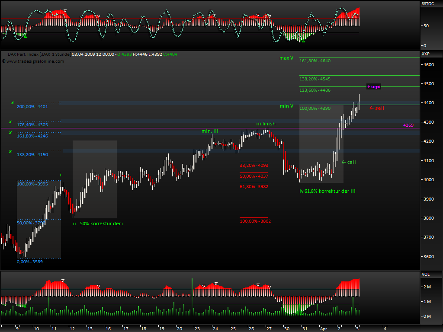Select the 161,80% - 4640 Fibonacci label
Viewport: 443px width, 332px height.
(315, 61)
